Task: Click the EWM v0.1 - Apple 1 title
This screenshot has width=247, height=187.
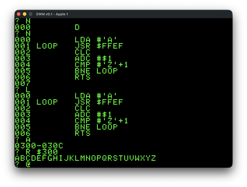Action: pos(52,14)
